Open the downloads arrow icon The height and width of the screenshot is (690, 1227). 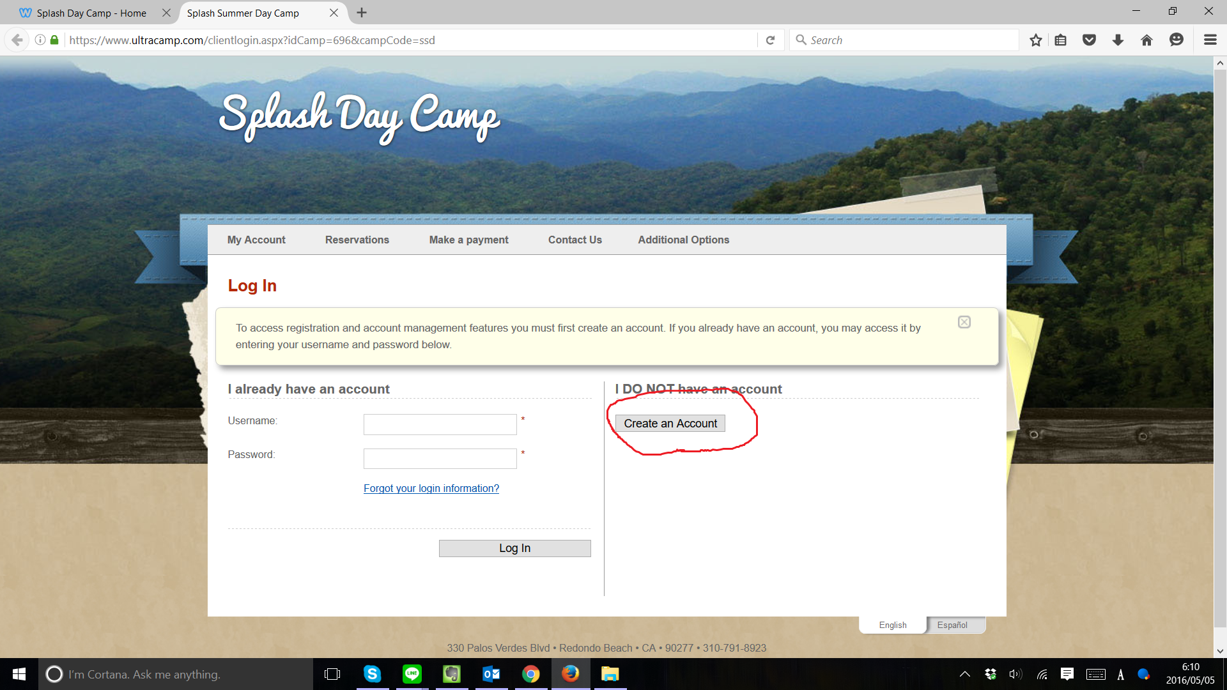(1118, 40)
